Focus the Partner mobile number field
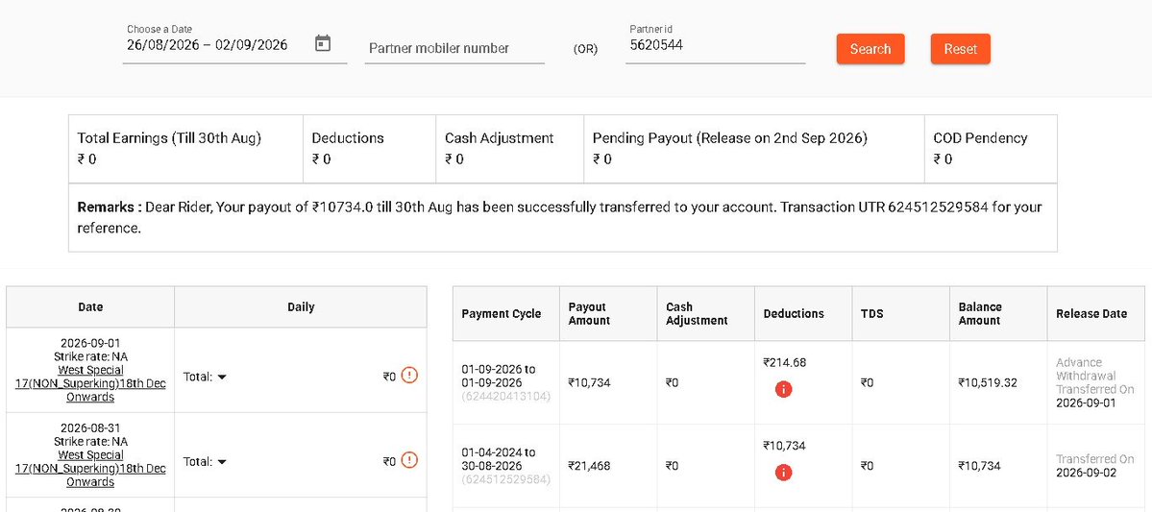This screenshot has width=1152, height=512. [454, 48]
